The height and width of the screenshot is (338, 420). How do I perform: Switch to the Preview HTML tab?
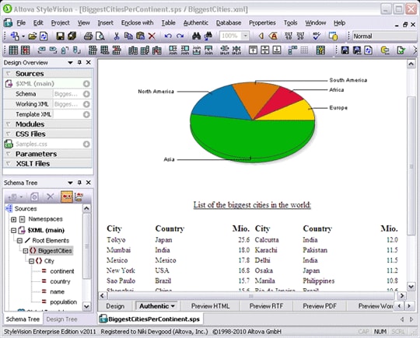tap(210, 306)
